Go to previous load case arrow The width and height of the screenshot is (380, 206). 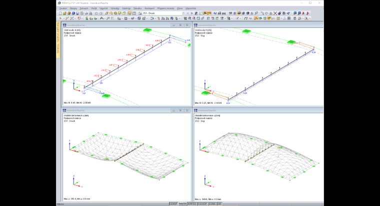click(x=187, y=13)
